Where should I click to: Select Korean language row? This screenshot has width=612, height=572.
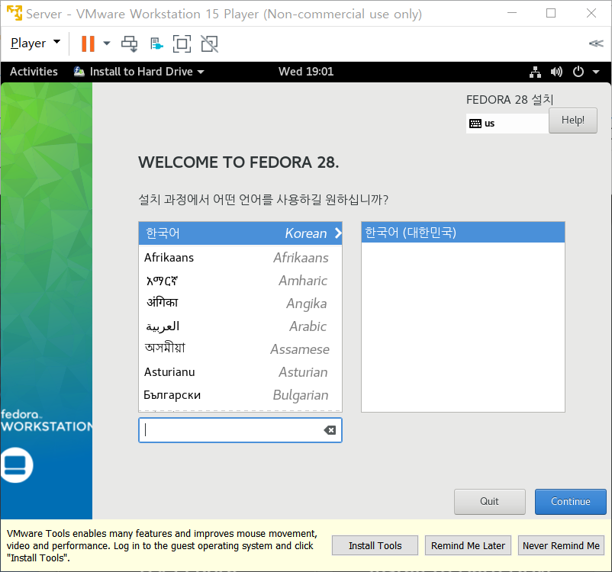pyautogui.click(x=240, y=233)
